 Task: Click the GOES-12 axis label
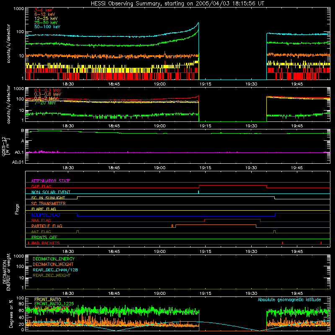pyautogui.click(x=5, y=147)
